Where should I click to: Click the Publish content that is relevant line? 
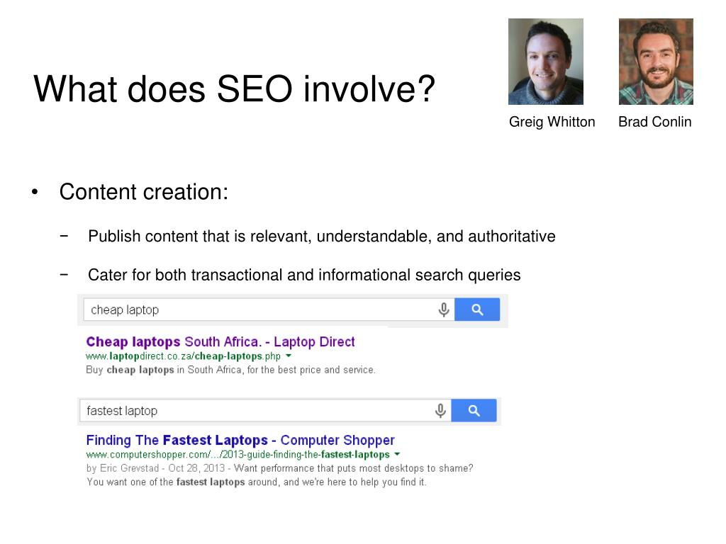click(322, 237)
